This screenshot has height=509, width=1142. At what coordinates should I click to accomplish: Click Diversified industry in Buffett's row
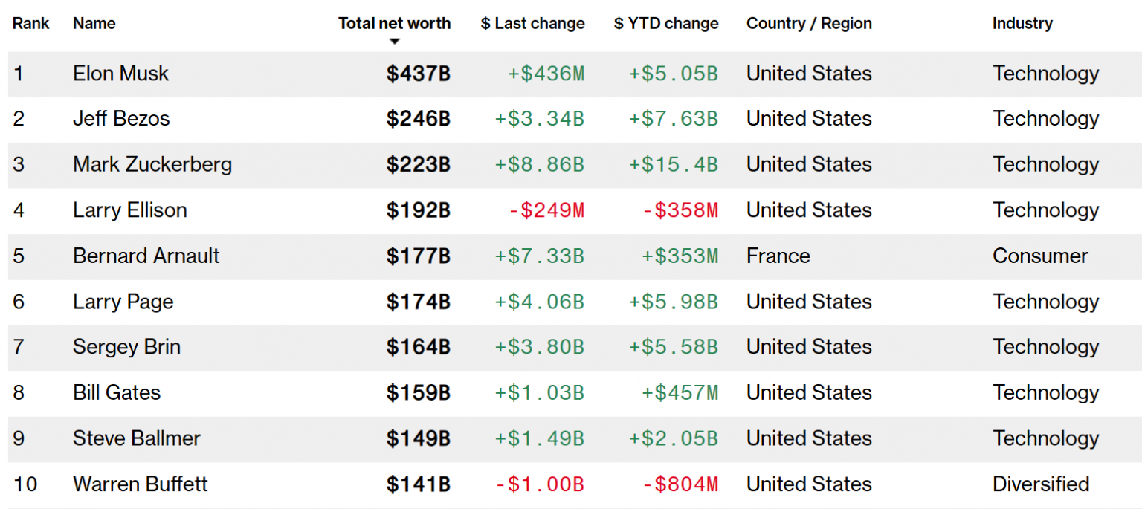pos(1041,484)
